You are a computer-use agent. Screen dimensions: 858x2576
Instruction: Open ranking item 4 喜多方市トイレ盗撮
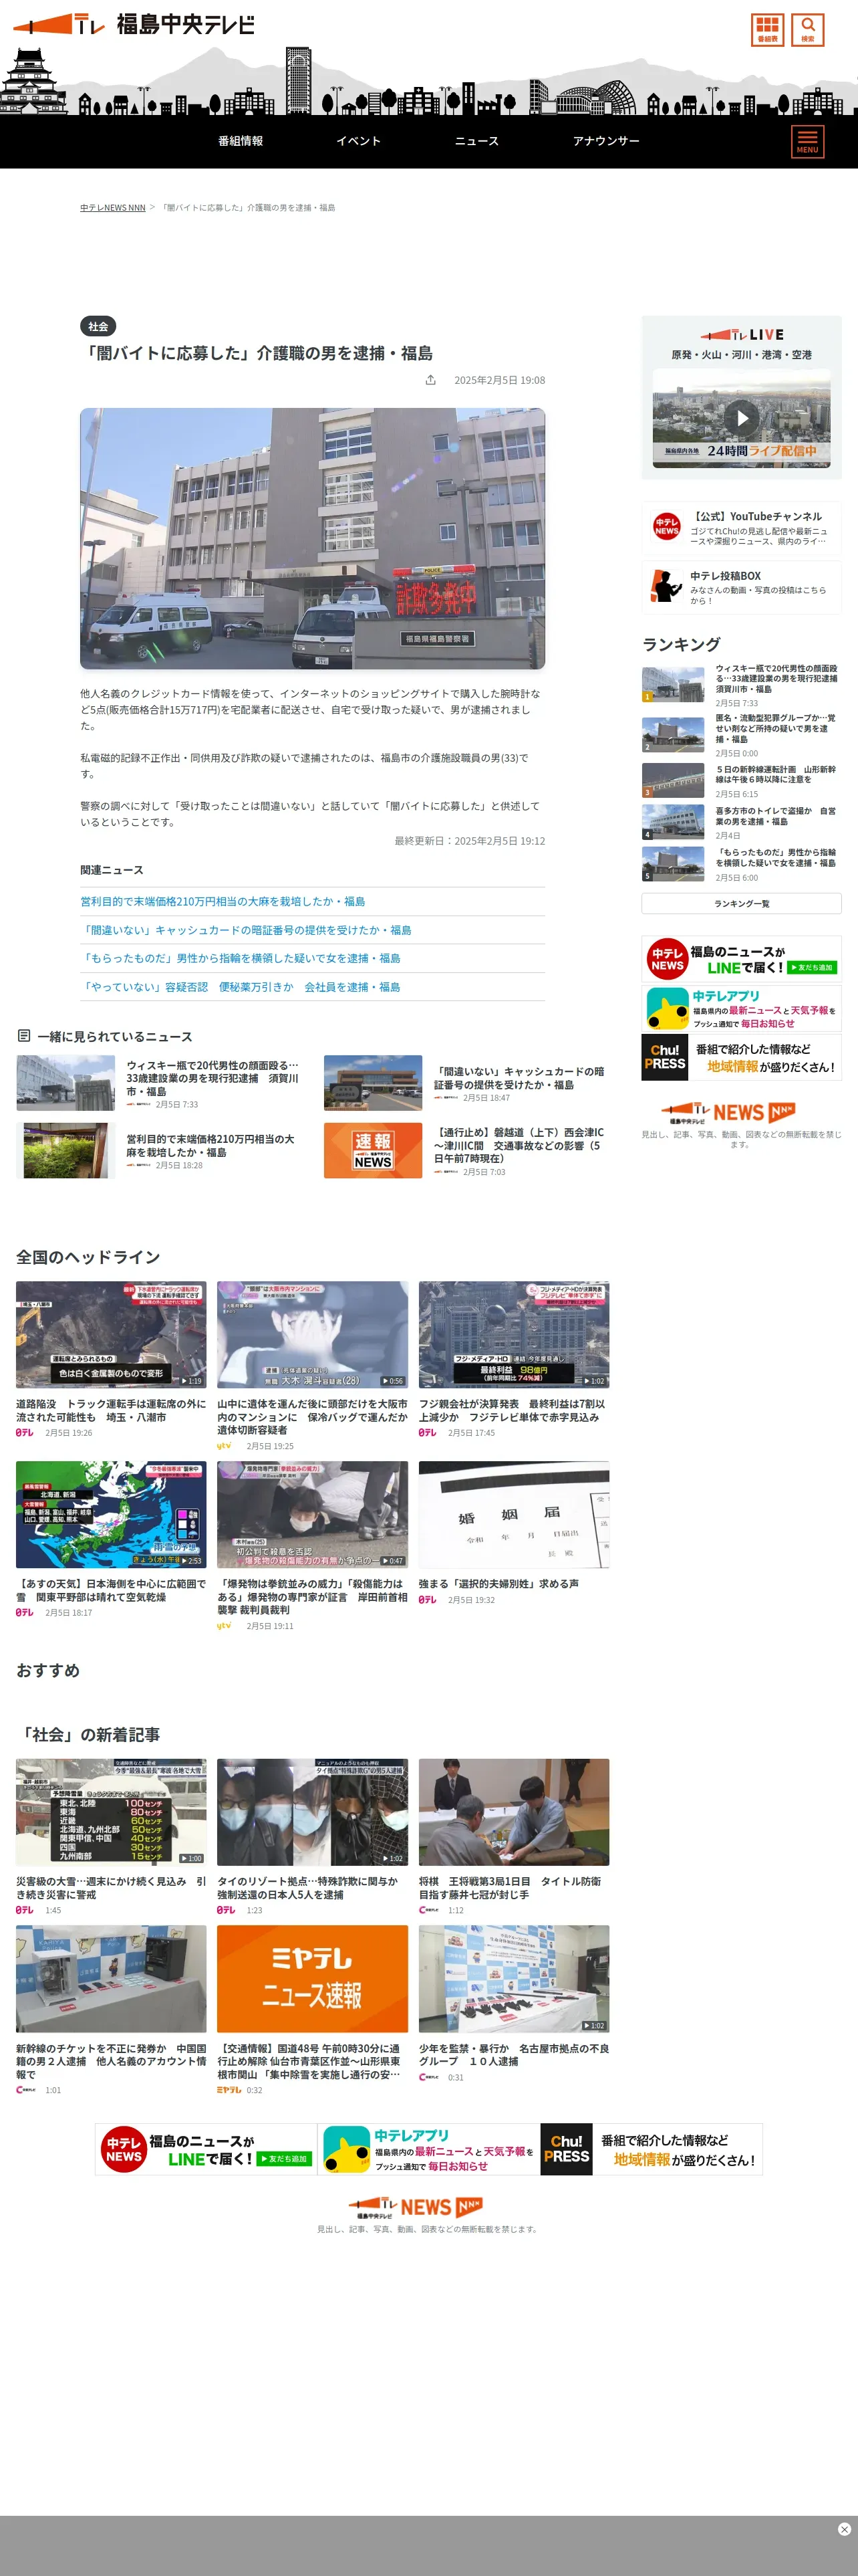pos(741,822)
